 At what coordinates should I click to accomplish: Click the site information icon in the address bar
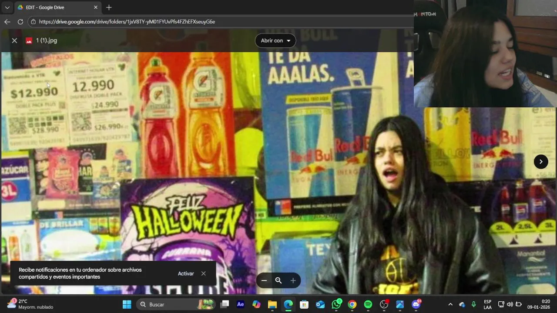point(33,22)
